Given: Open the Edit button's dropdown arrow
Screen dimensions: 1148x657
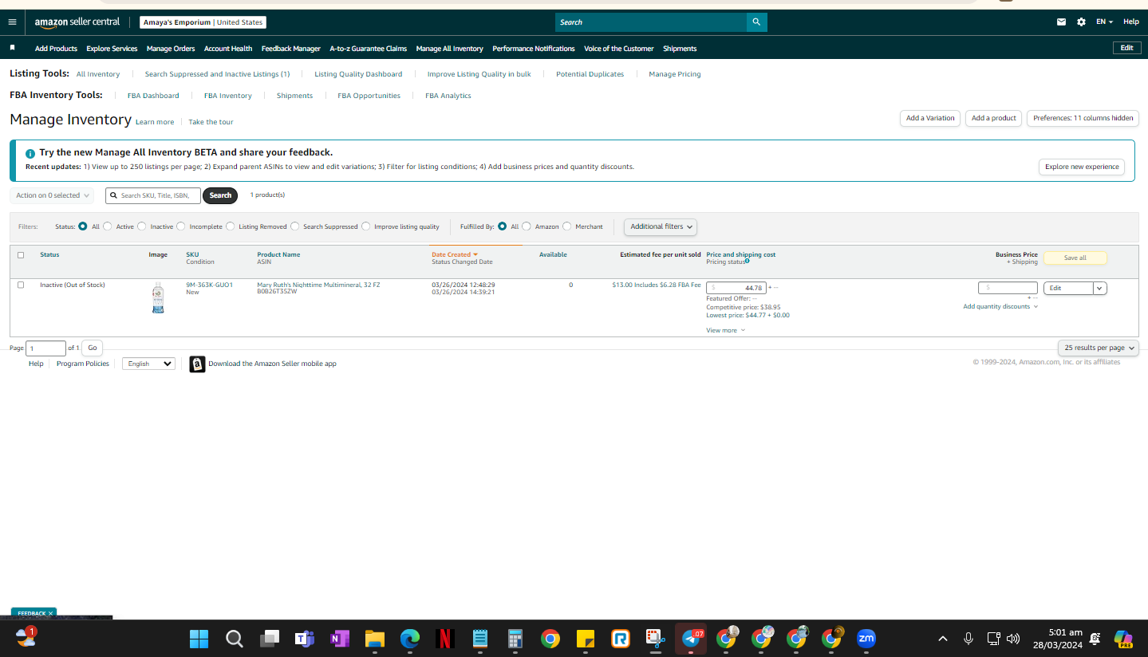Looking at the screenshot, I should (x=1100, y=288).
